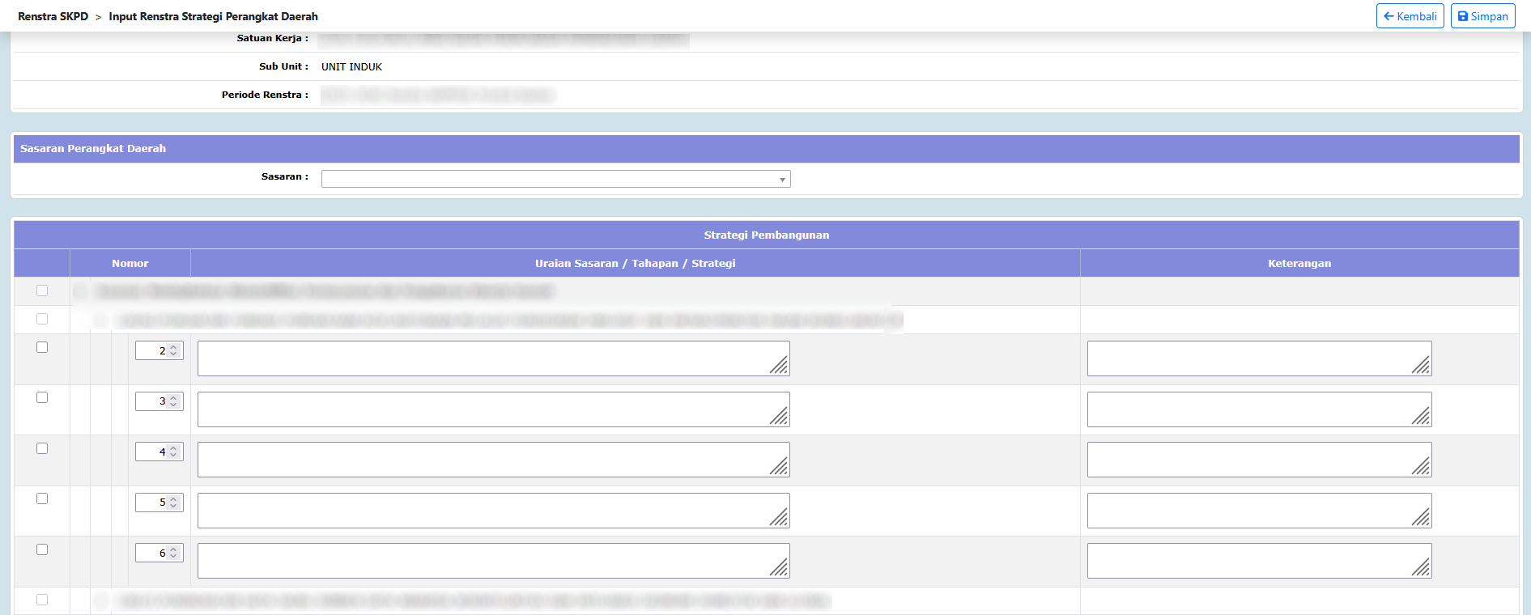Check the first checkbox in the strategy table
The image size is (1531, 615).
(42, 291)
